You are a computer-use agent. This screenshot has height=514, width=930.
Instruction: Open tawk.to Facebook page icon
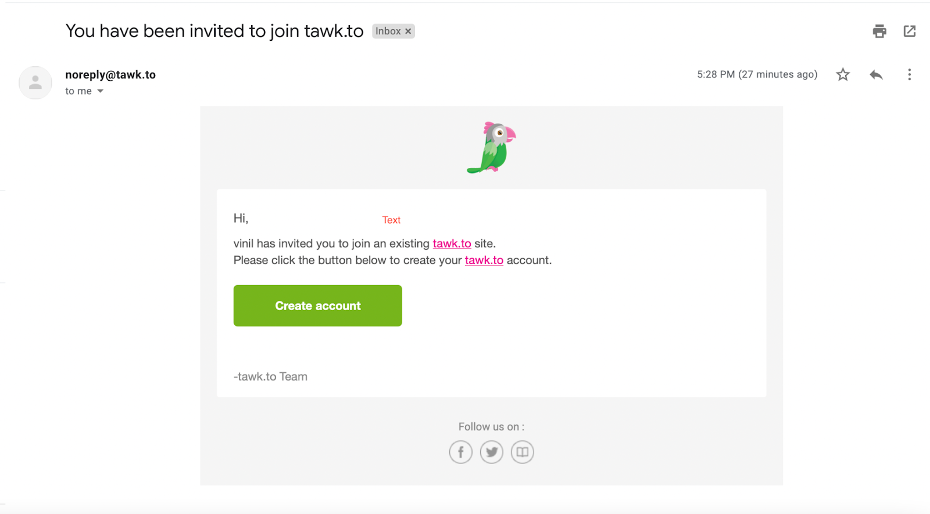coord(460,452)
